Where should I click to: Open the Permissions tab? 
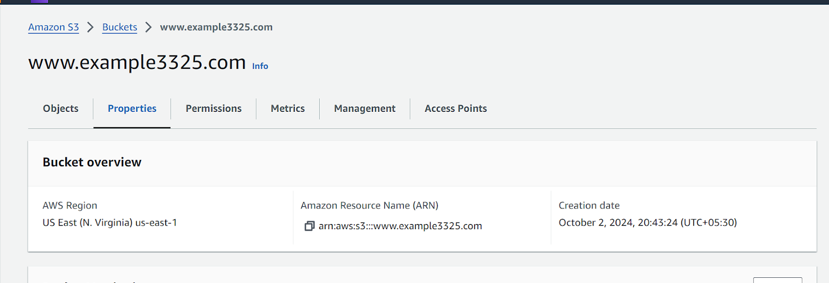213,109
